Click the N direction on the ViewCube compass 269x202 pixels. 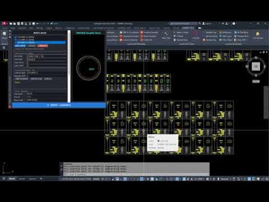[x=256, y=58]
